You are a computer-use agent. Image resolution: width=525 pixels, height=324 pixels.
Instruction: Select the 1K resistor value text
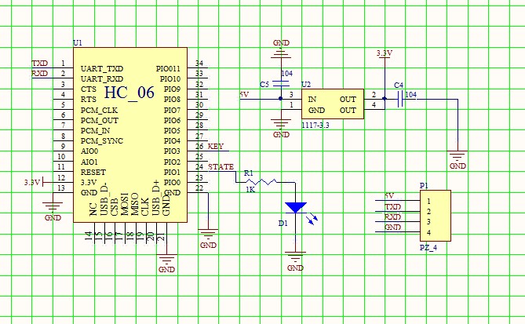[250, 191]
